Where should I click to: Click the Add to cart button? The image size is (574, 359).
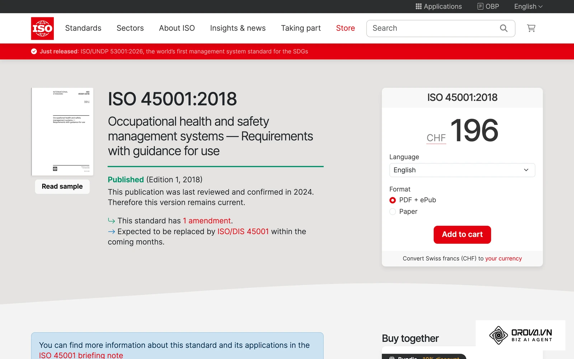(462, 234)
